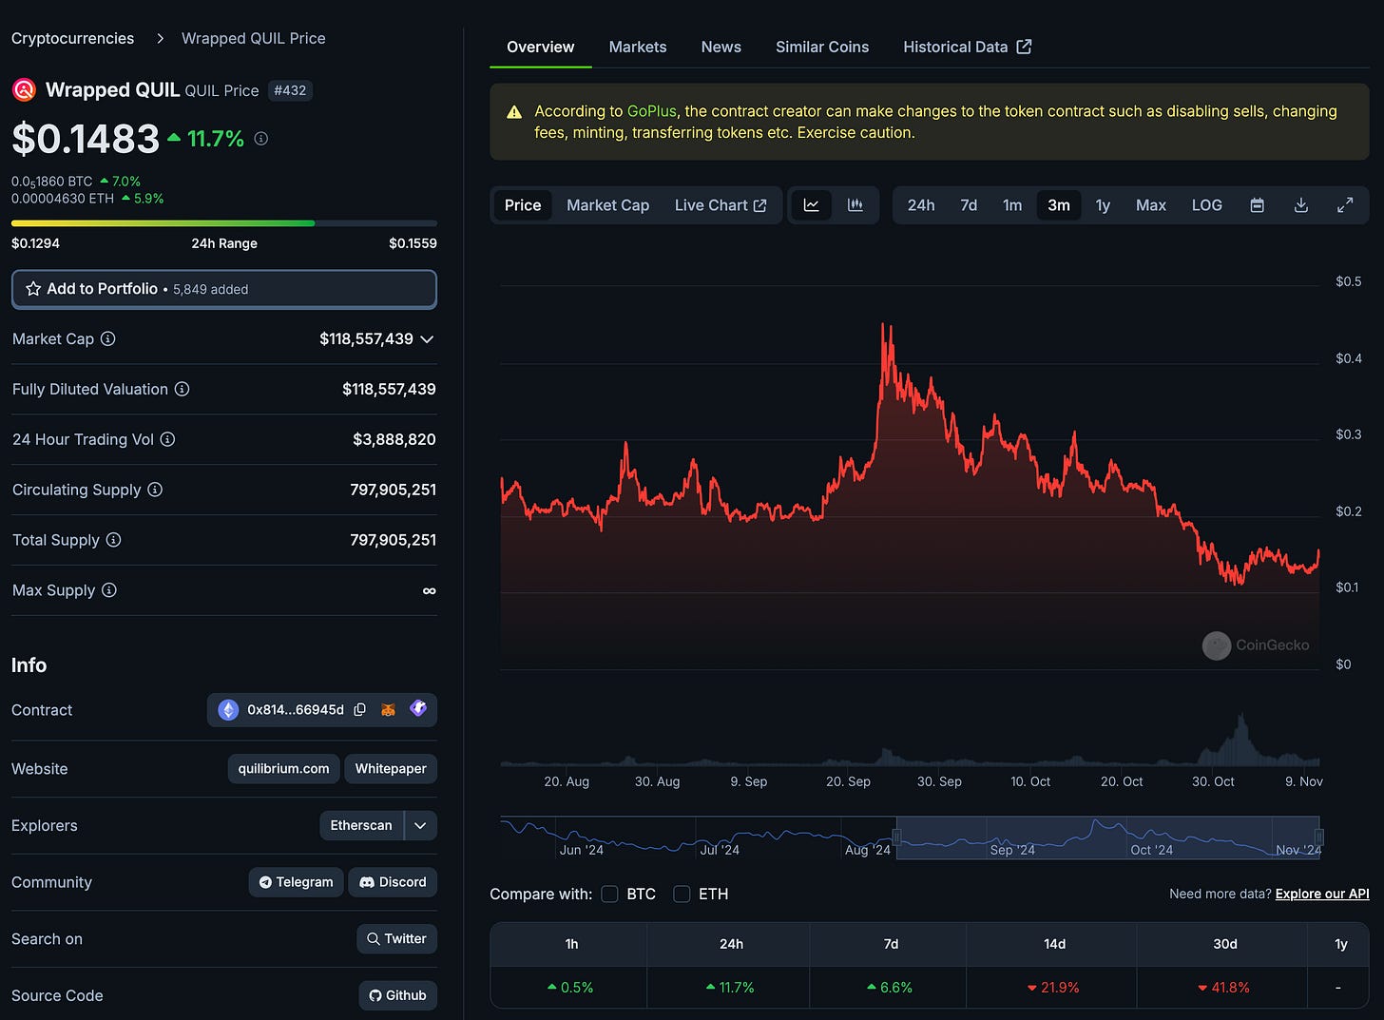Click Ethereum logo in contract box
The width and height of the screenshot is (1384, 1020).
(228, 709)
